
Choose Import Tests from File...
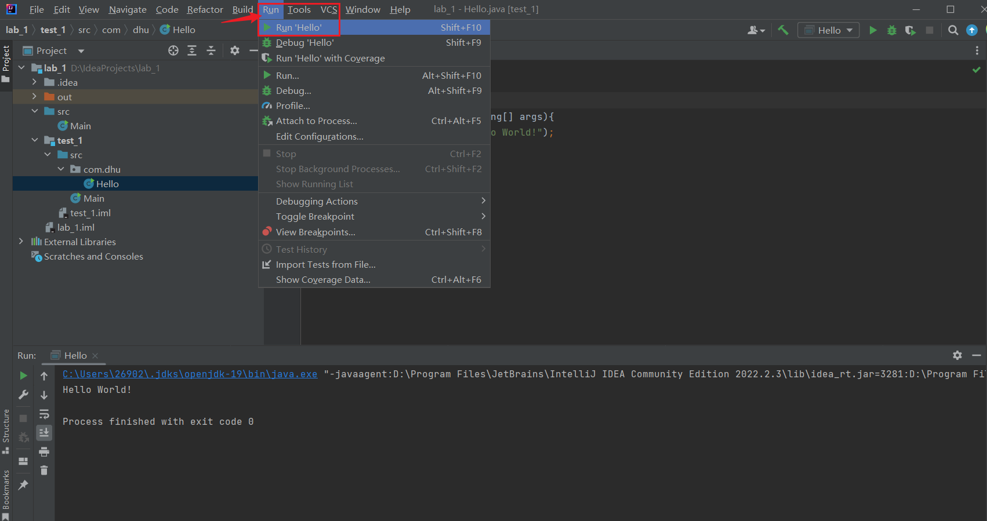point(374,264)
